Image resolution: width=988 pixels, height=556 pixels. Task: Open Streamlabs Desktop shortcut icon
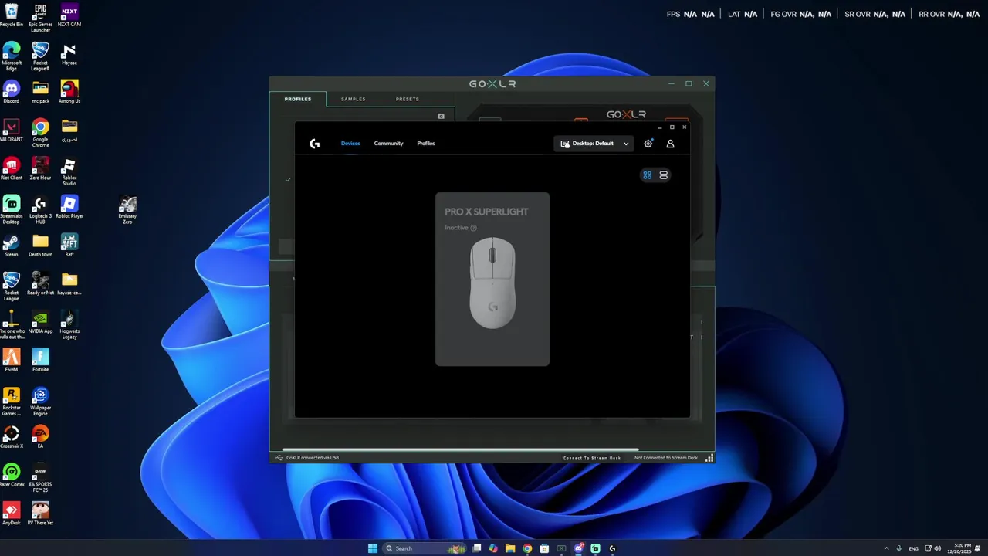(12, 209)
